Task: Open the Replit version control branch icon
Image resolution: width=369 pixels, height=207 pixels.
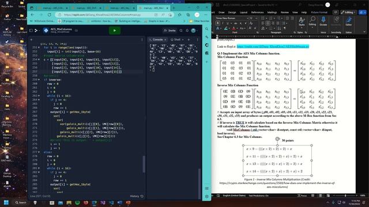Action: click(x=36, y=30)
